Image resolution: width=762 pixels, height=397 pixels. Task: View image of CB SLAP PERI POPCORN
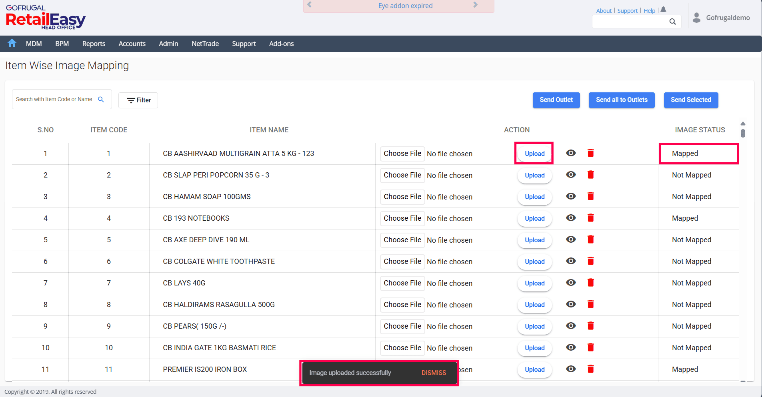pyautogui.click(x=571, y=174)
